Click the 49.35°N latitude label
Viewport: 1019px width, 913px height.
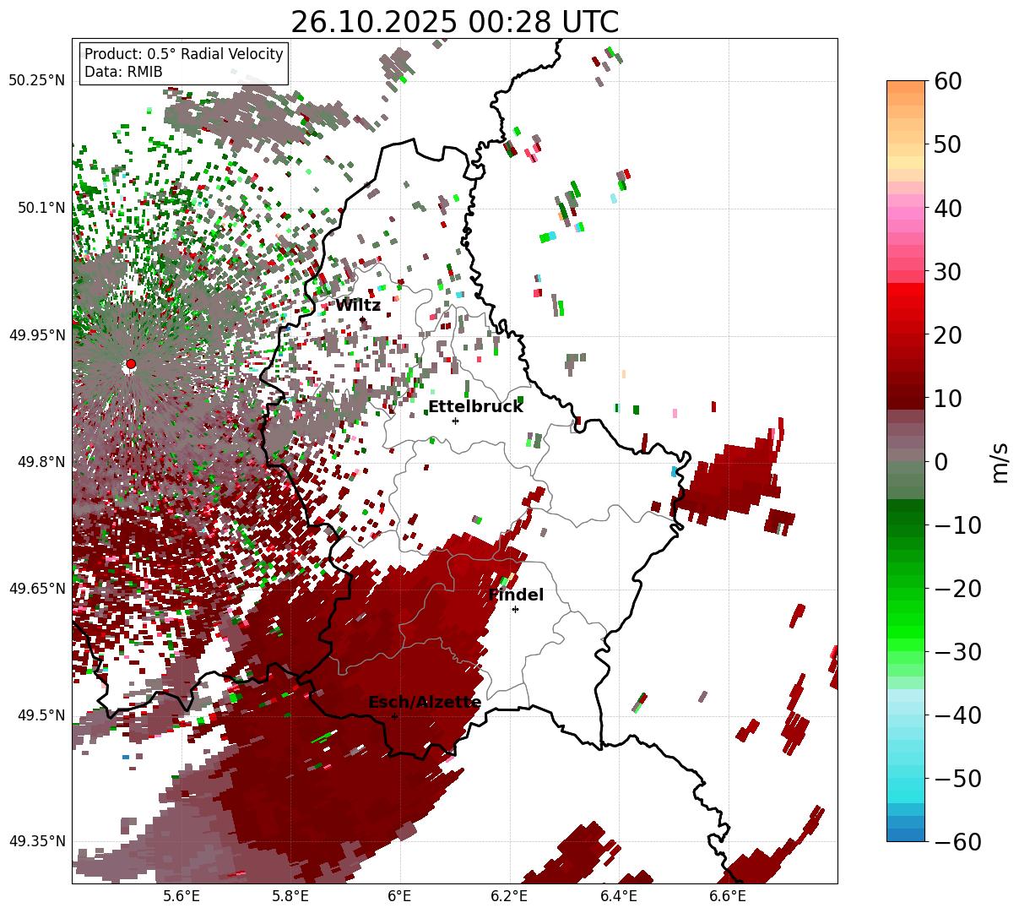click(x=36, y=841)
